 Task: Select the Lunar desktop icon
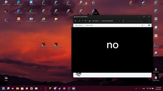(93, 3)
